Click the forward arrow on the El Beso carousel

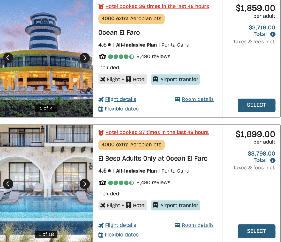[x=85, y=184]
